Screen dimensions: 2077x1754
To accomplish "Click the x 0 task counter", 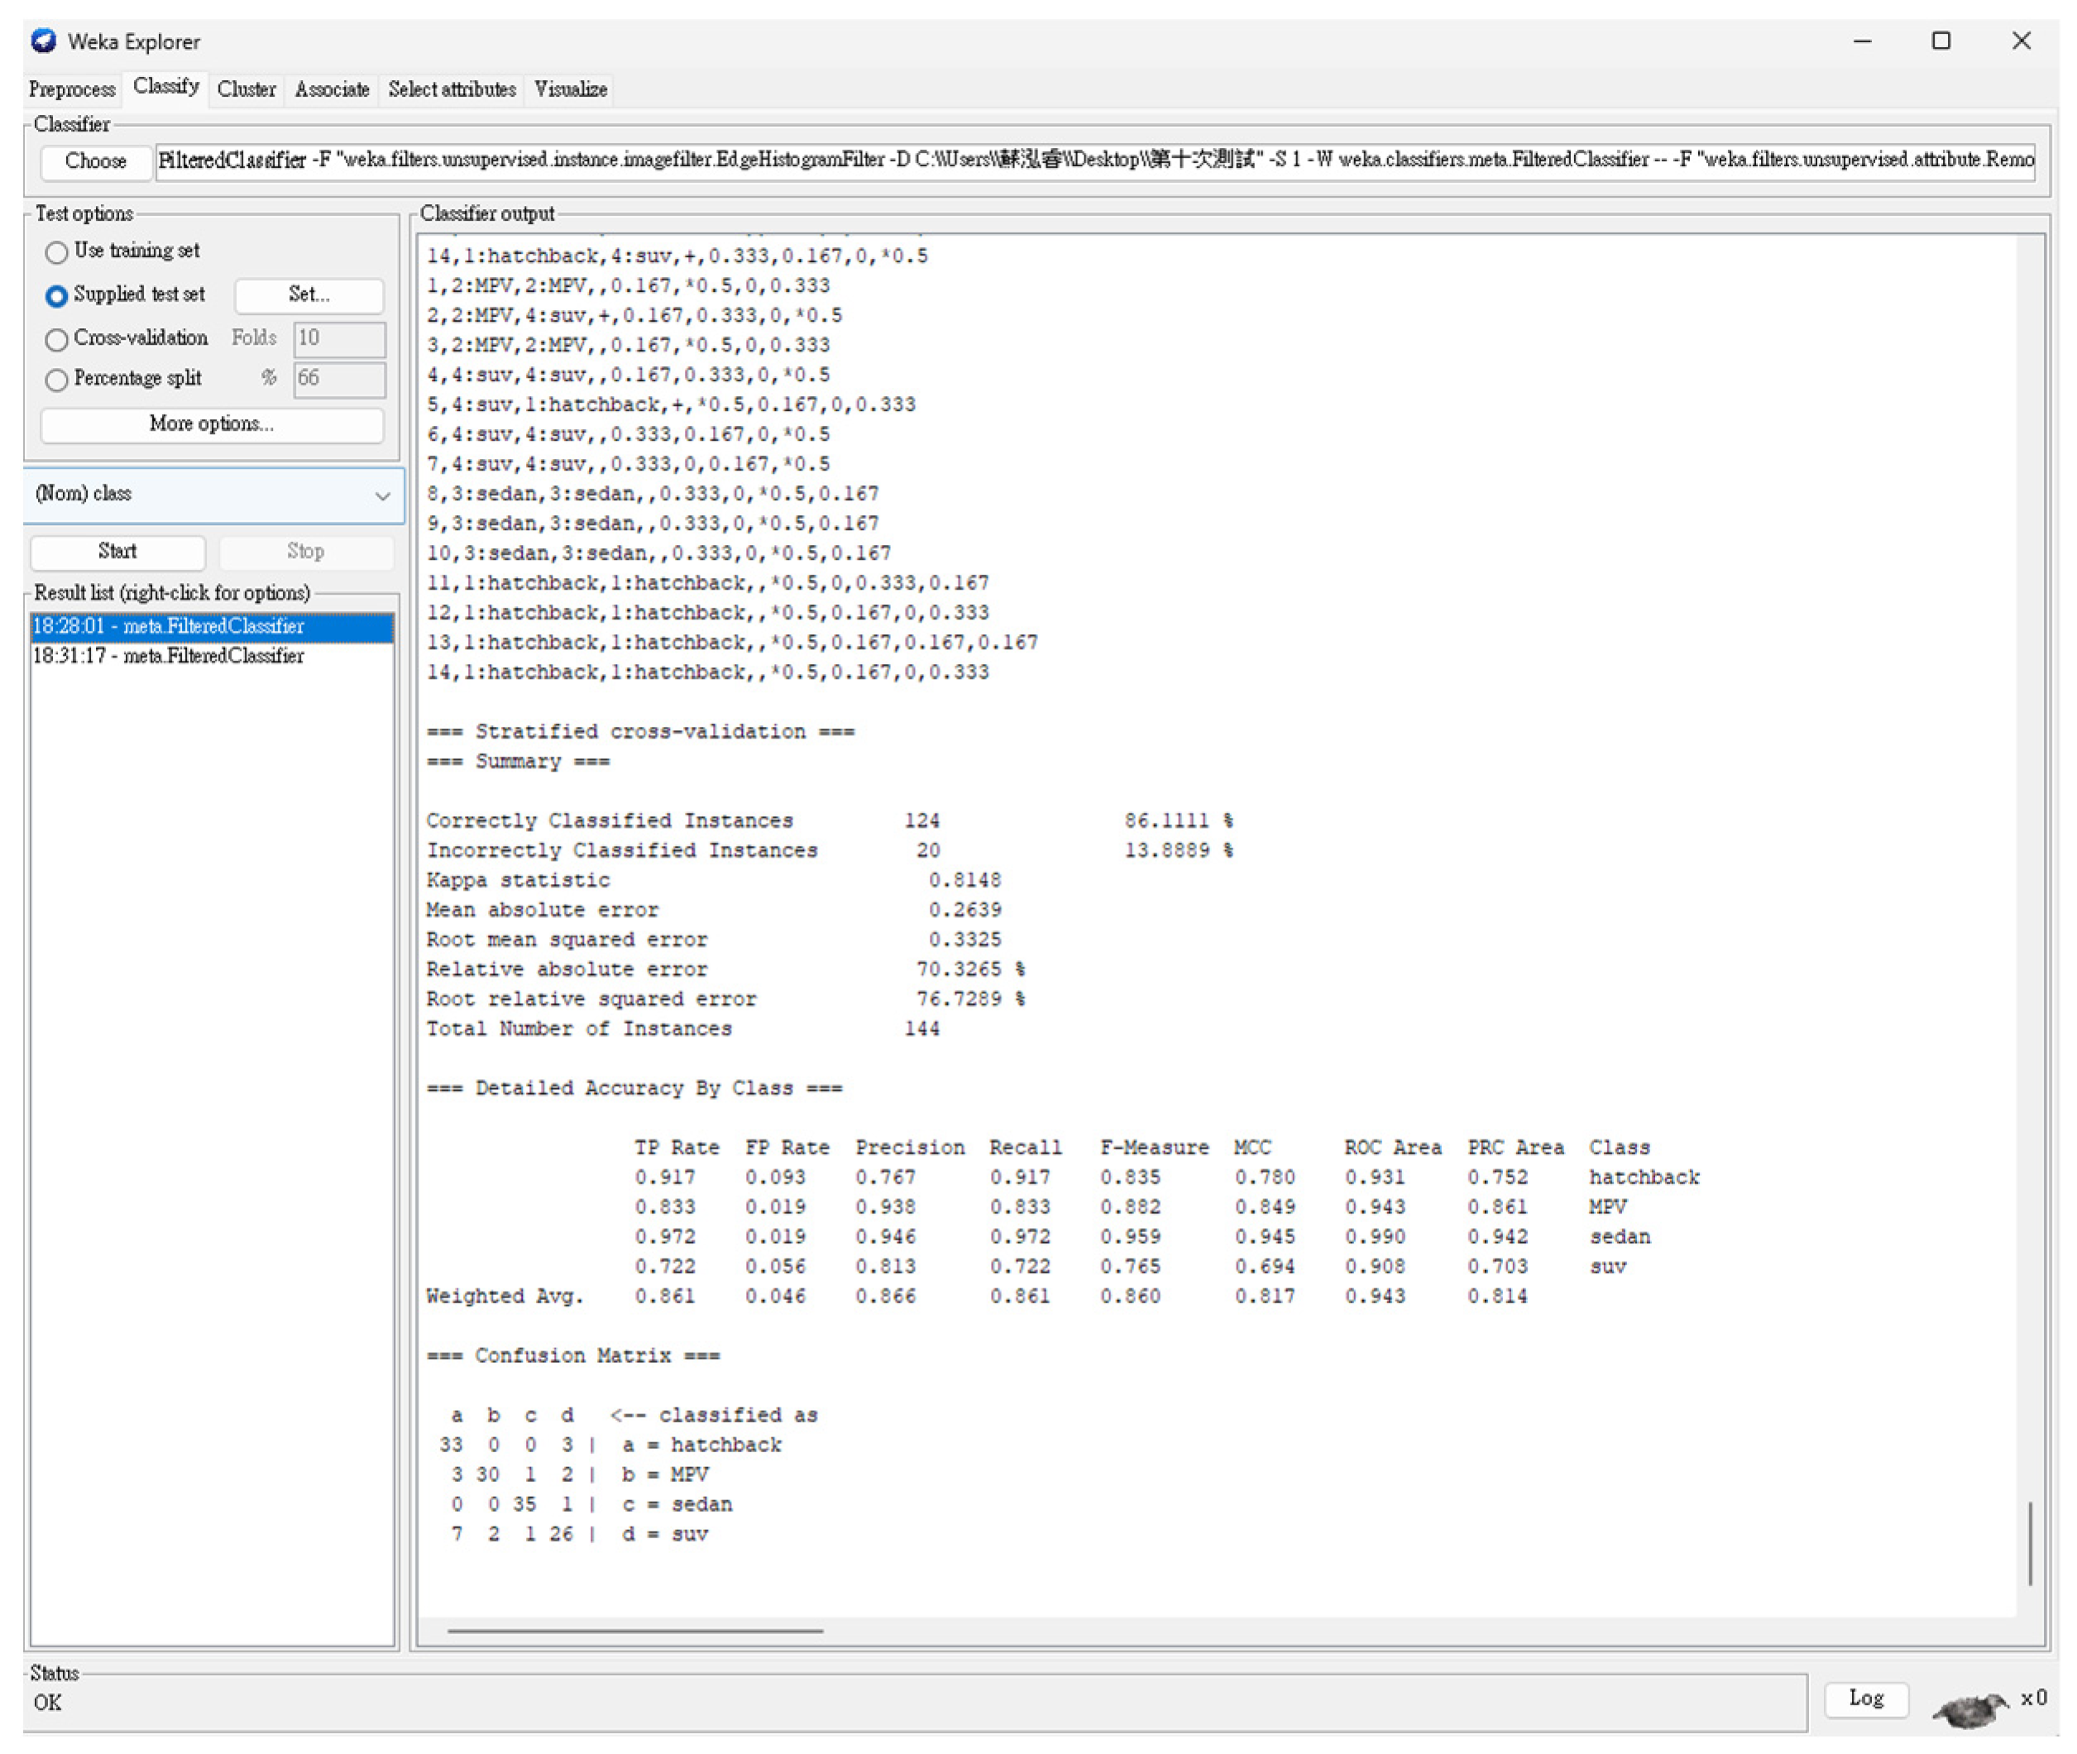I will tap(2033, 1699).
